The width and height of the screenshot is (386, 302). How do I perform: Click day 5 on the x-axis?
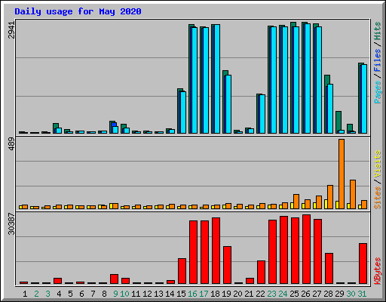pos(70,294)
